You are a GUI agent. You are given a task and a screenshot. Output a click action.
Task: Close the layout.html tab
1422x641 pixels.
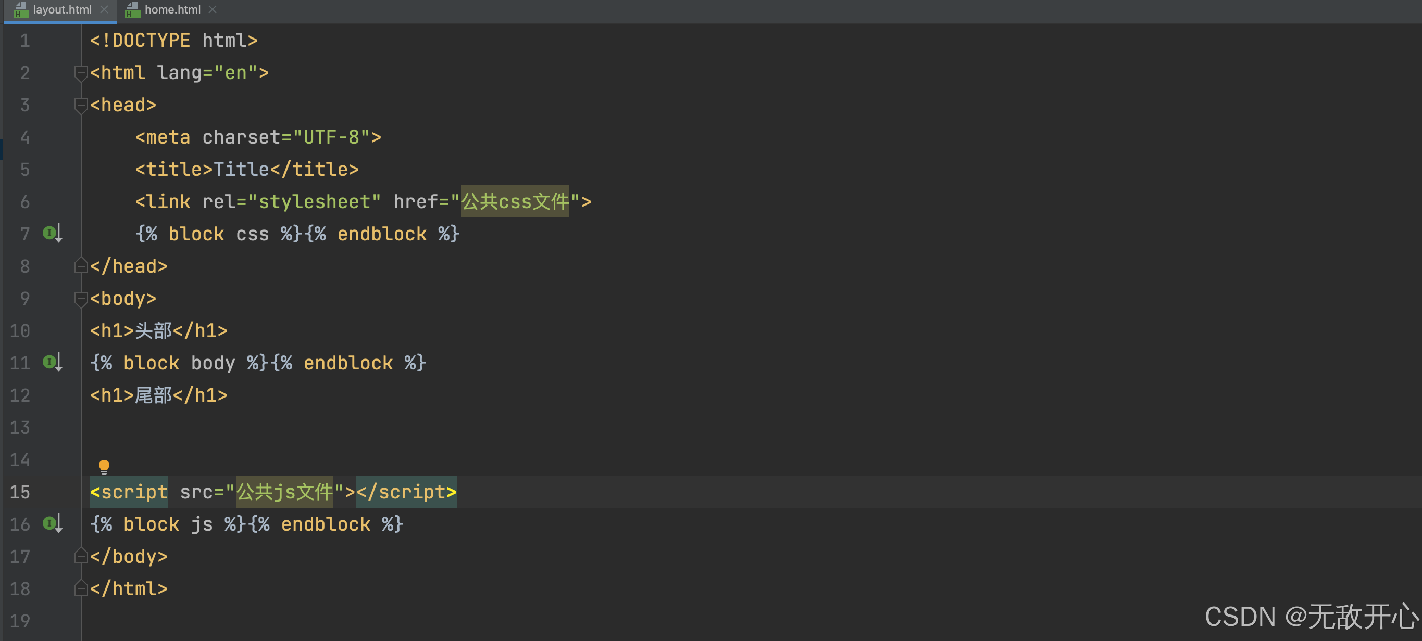click(x=104, y=10)
